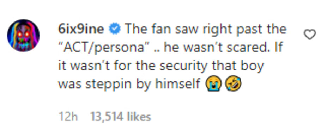Open the 6ix9ine profile picture avatar
The width and height of the screenshot is (321, 130).
(23, 35)
